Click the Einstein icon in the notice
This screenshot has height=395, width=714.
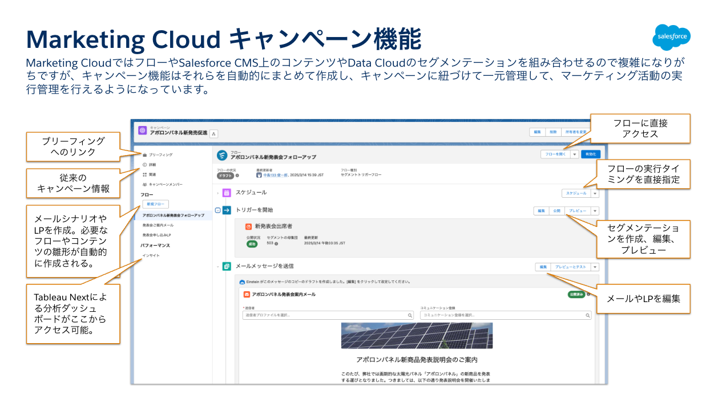point(242,282)
